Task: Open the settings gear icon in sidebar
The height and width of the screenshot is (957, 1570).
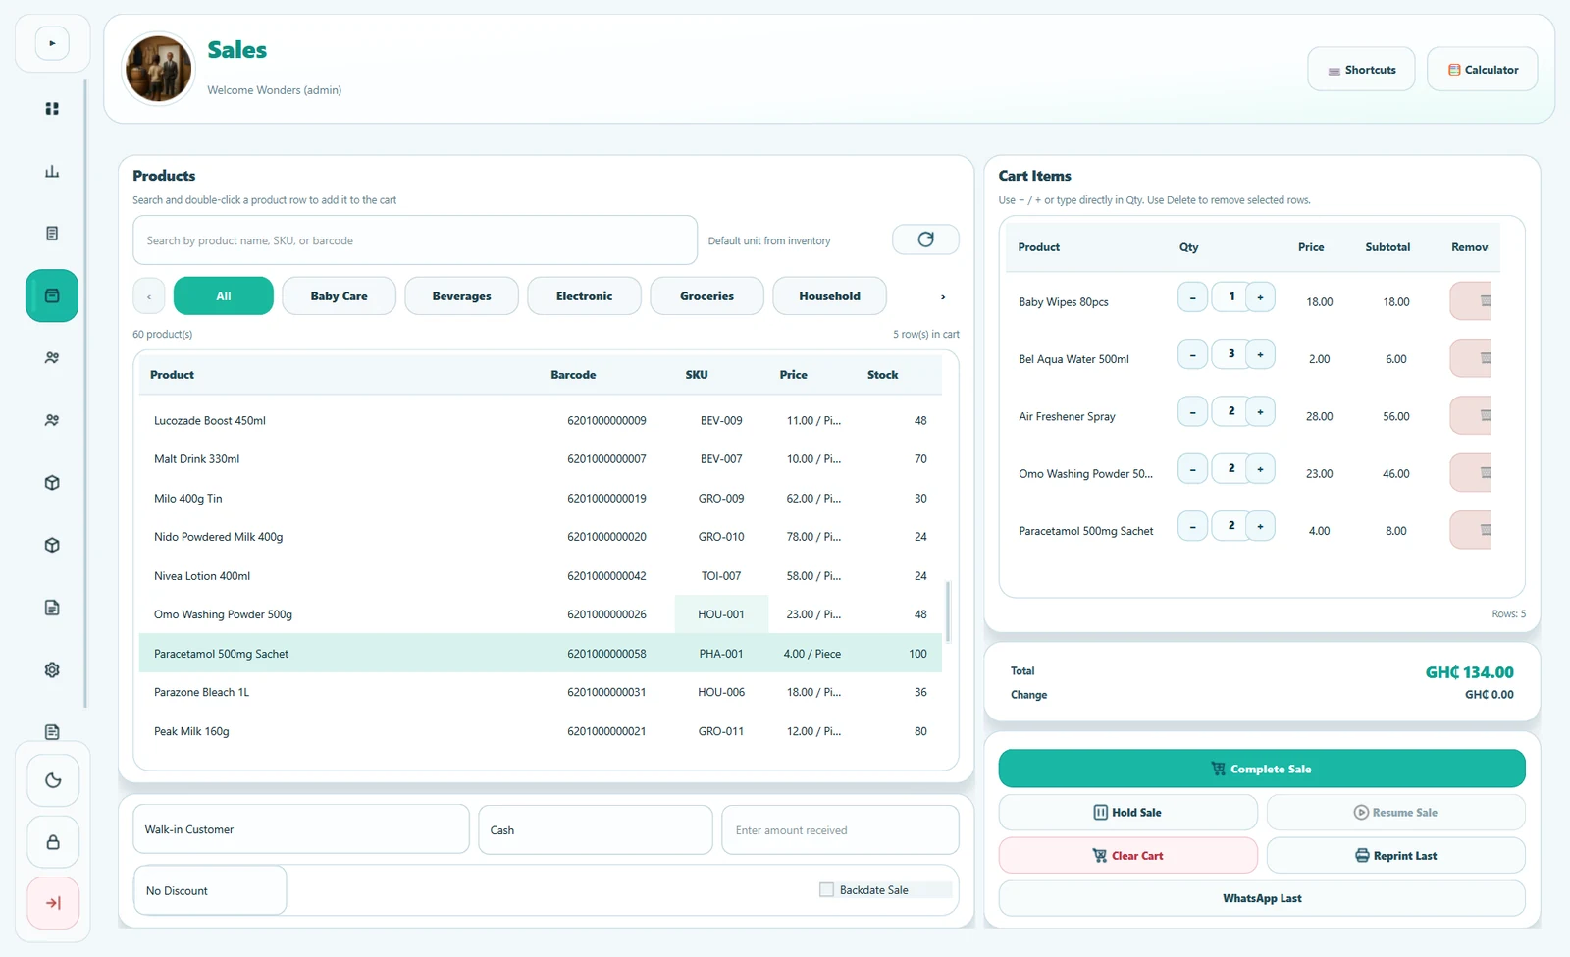Action: (x=52, y=669)
